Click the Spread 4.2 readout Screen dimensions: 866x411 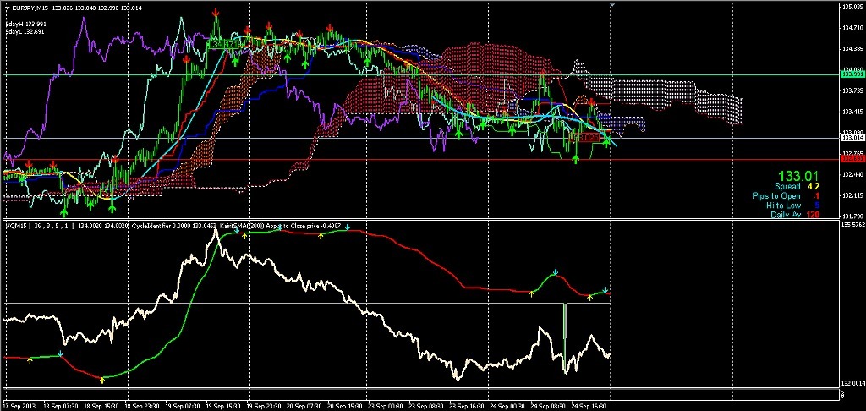(797, 187)
